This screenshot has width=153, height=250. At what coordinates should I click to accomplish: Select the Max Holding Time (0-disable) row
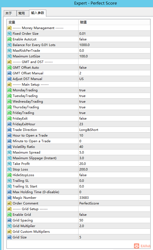79,192
